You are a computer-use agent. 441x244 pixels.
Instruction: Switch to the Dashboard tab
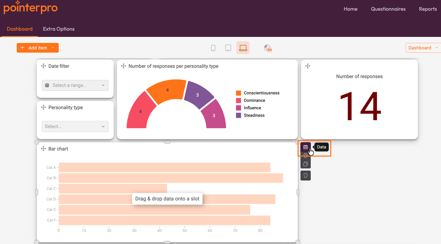20,29
